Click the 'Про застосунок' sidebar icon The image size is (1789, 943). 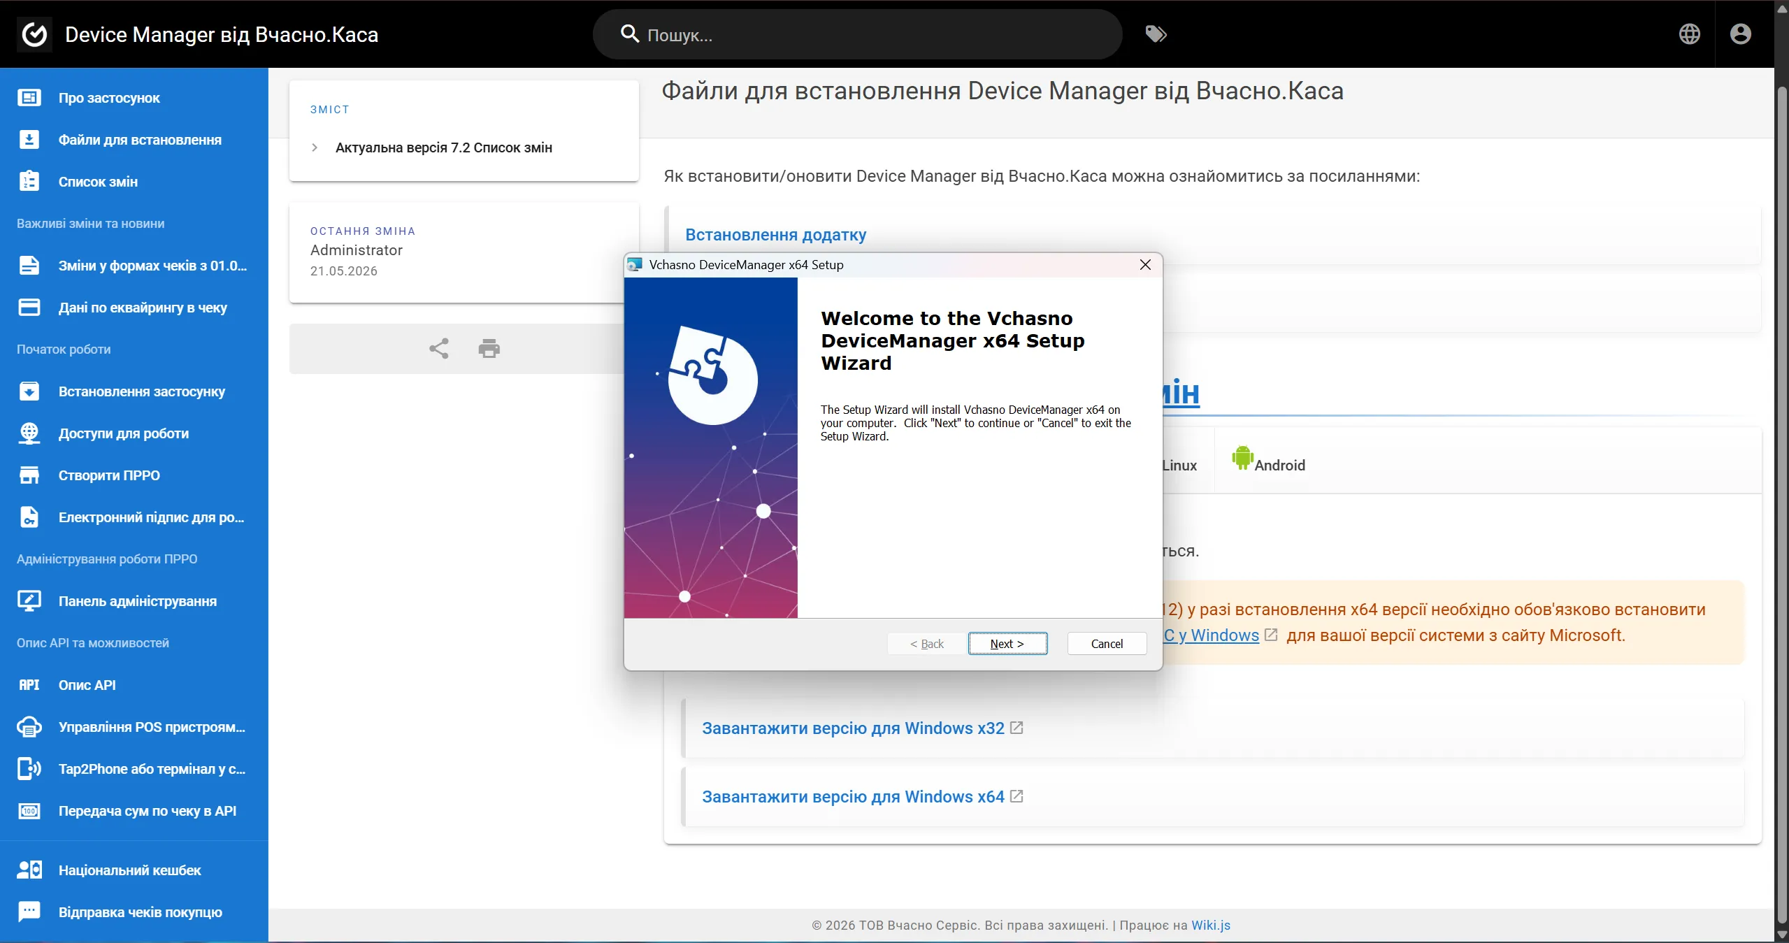29,98
